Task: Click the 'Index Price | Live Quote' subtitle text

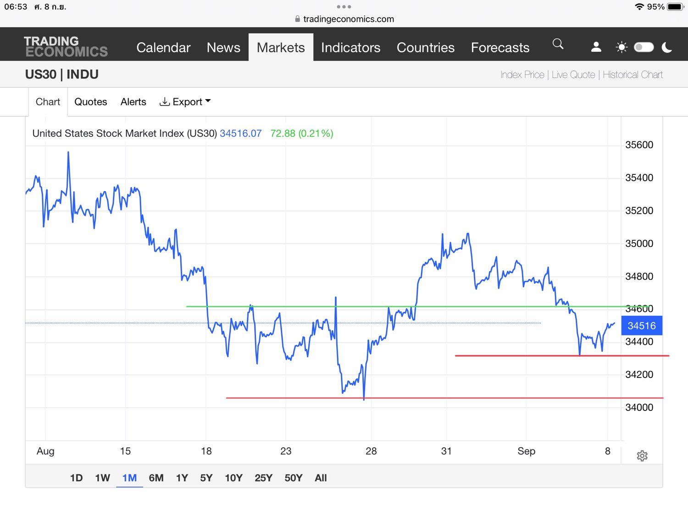Action: click(548, 75)
